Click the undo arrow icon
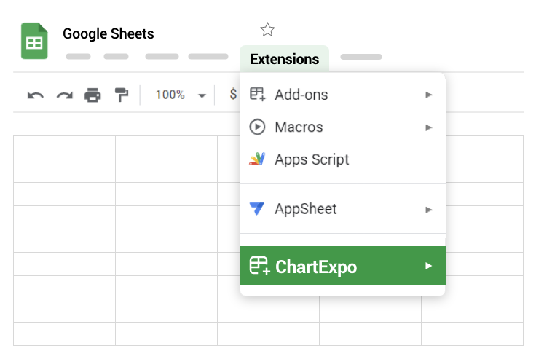The height and width of the screenshot is (359, 536). [x=36, y=95]
